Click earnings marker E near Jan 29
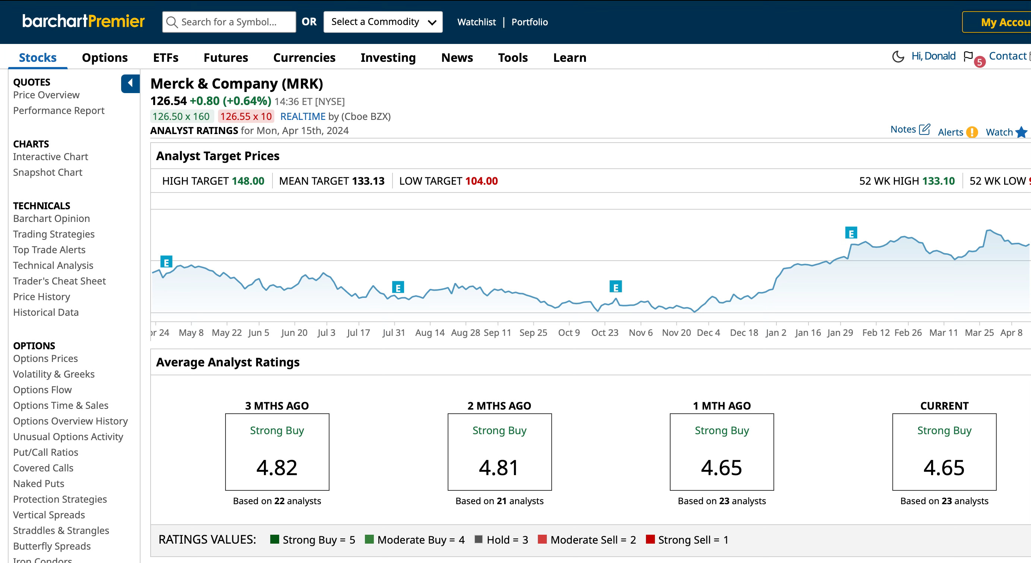1031x563 pixels. (851, 233)
